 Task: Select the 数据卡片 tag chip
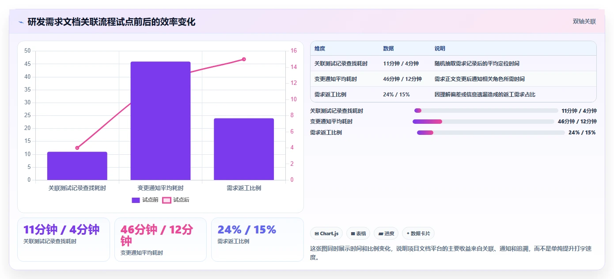point(418,233)
